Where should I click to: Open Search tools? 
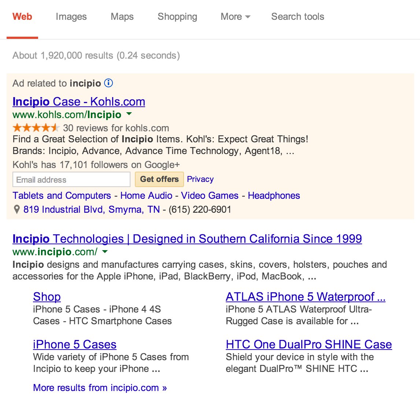298,17
